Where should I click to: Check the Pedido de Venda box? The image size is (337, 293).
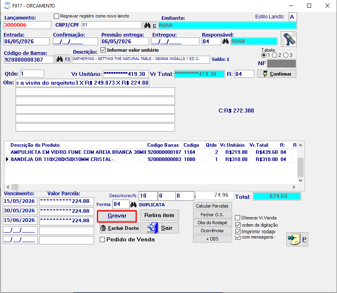(x=102, y=239)
